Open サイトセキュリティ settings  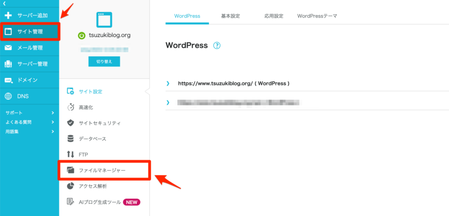click(100, 123)
